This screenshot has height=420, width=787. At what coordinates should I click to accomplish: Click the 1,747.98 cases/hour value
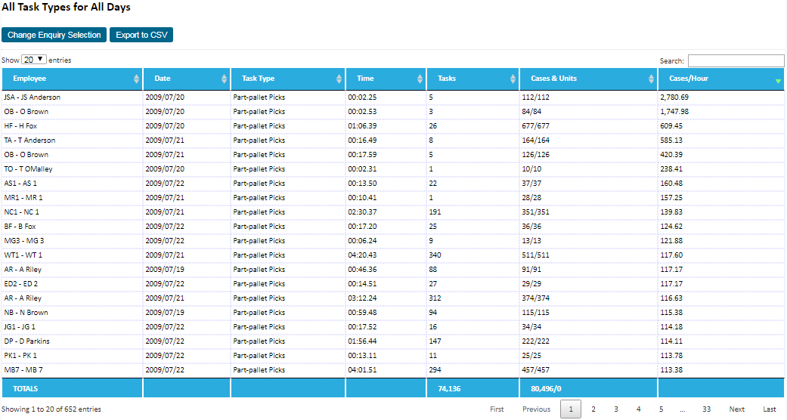click(x=674, y=112)
